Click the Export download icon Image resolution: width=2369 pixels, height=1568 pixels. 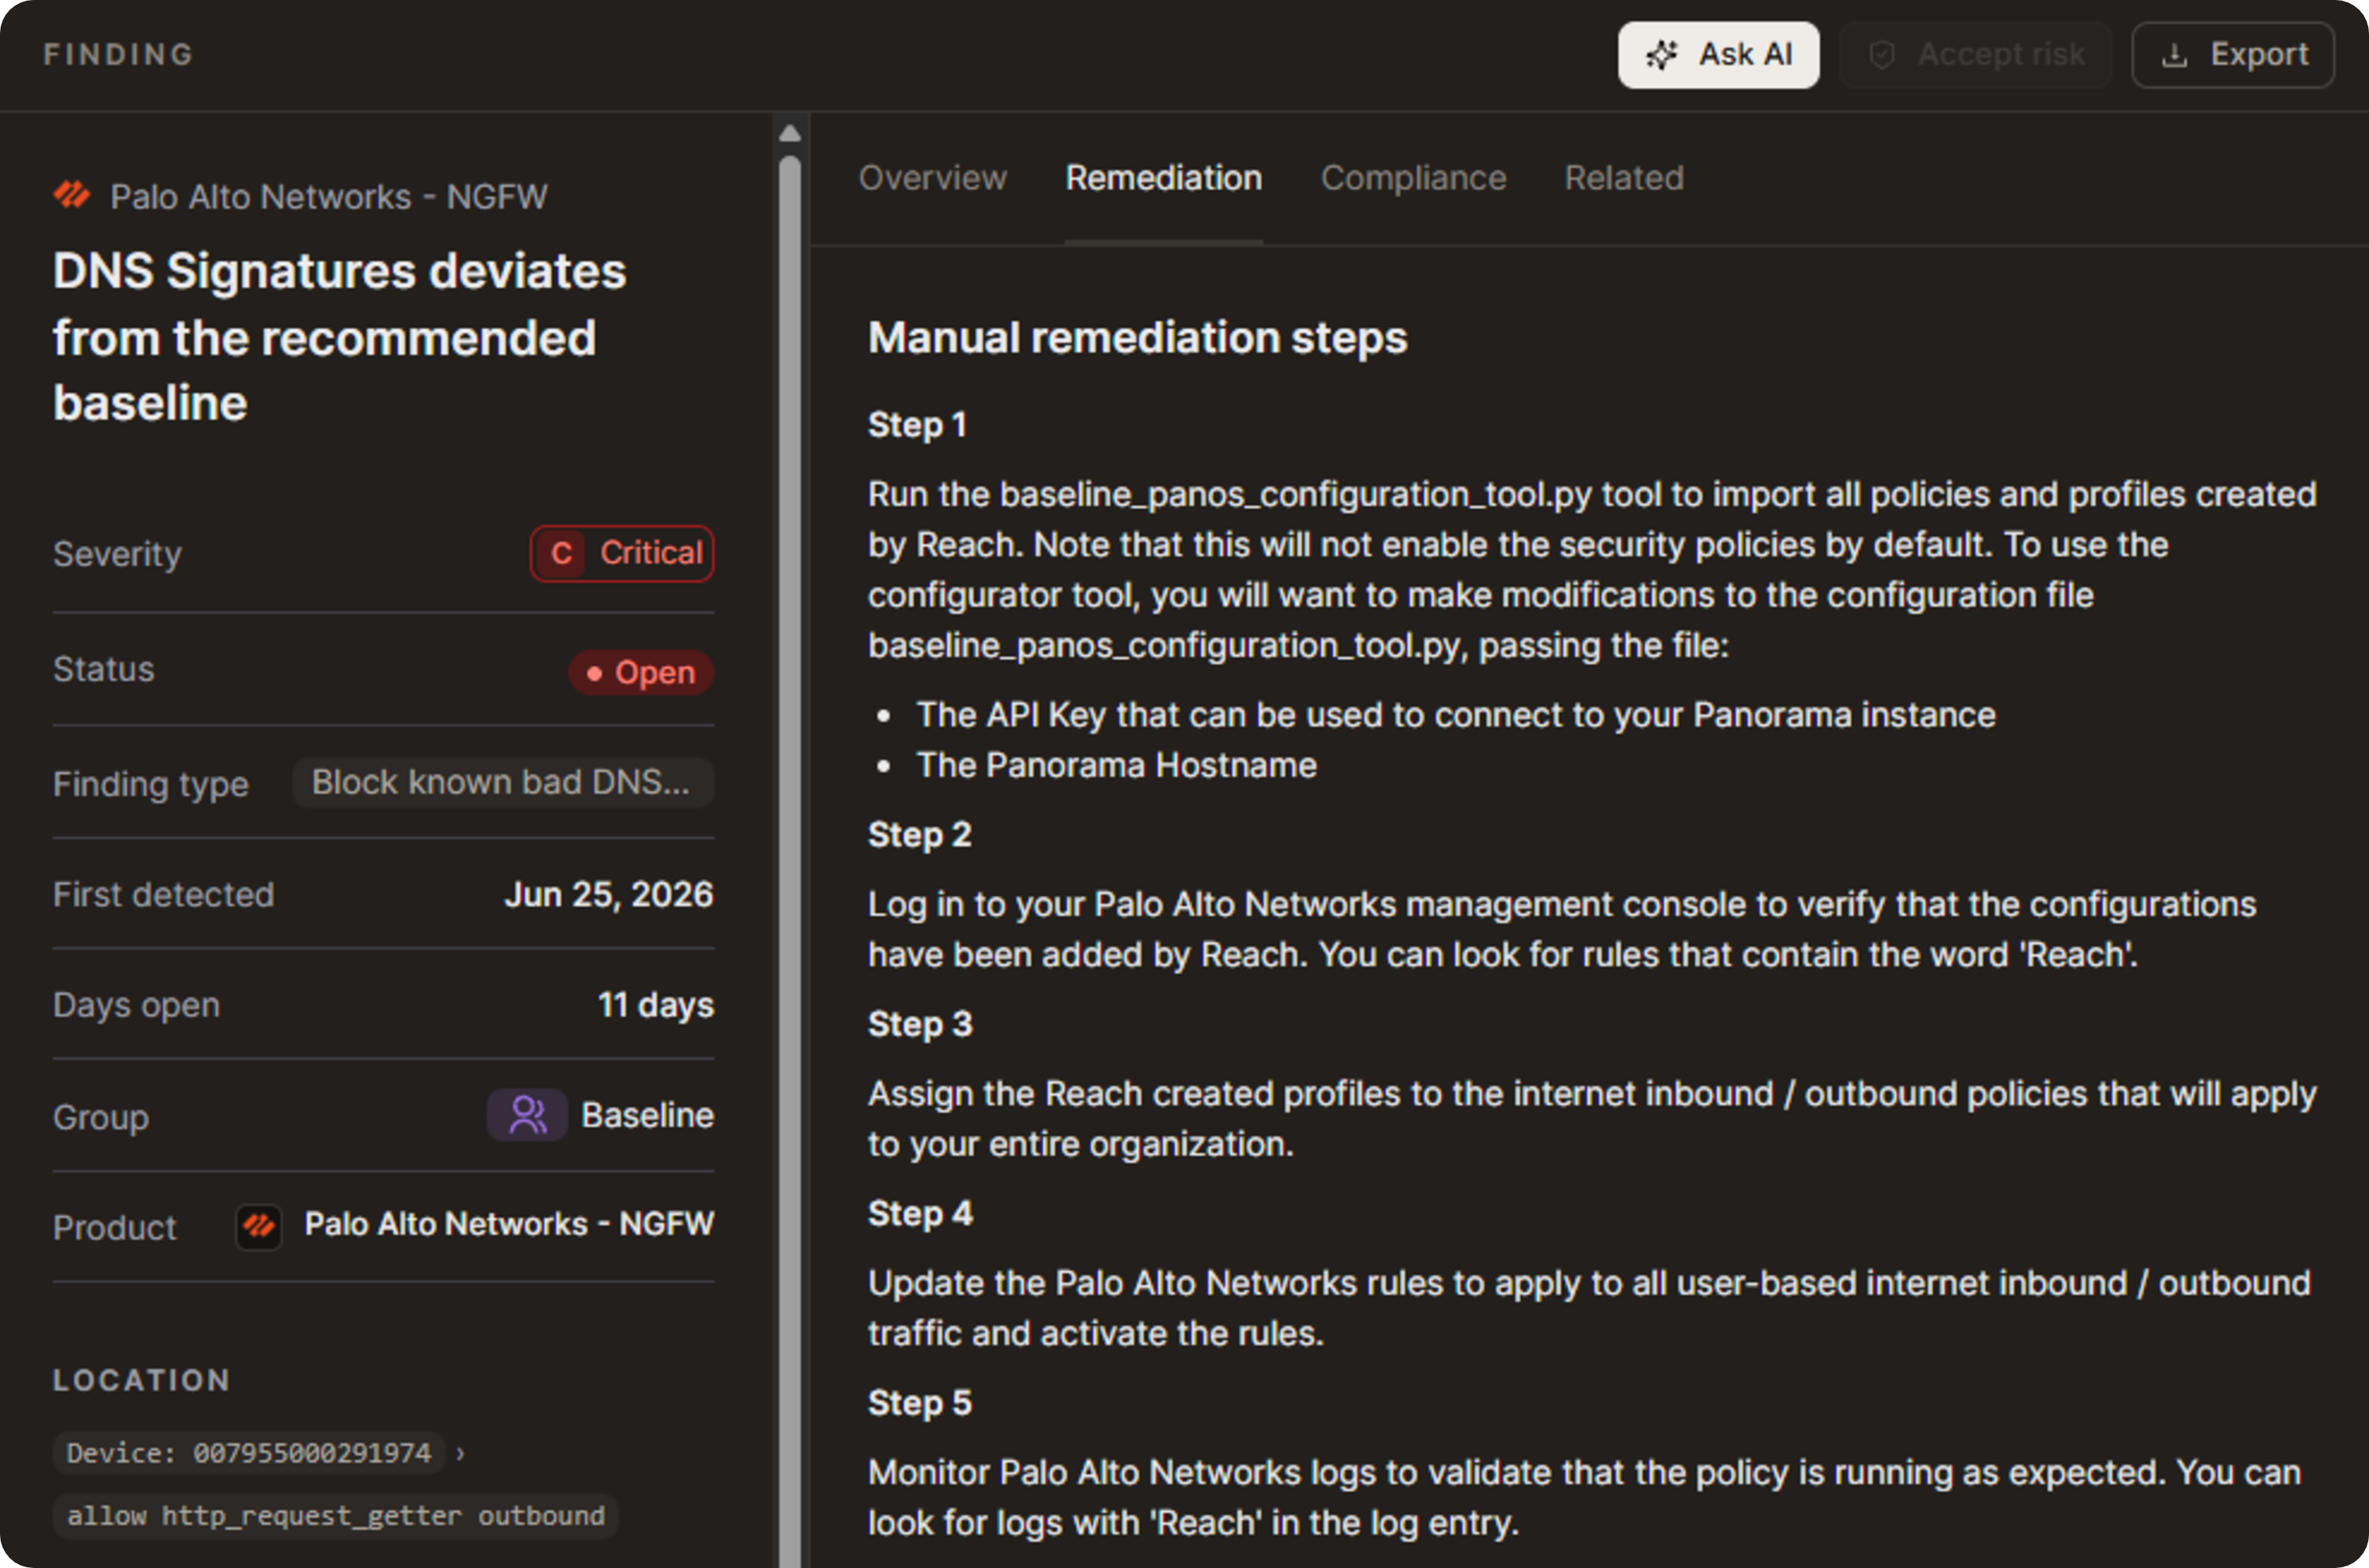2174,55
